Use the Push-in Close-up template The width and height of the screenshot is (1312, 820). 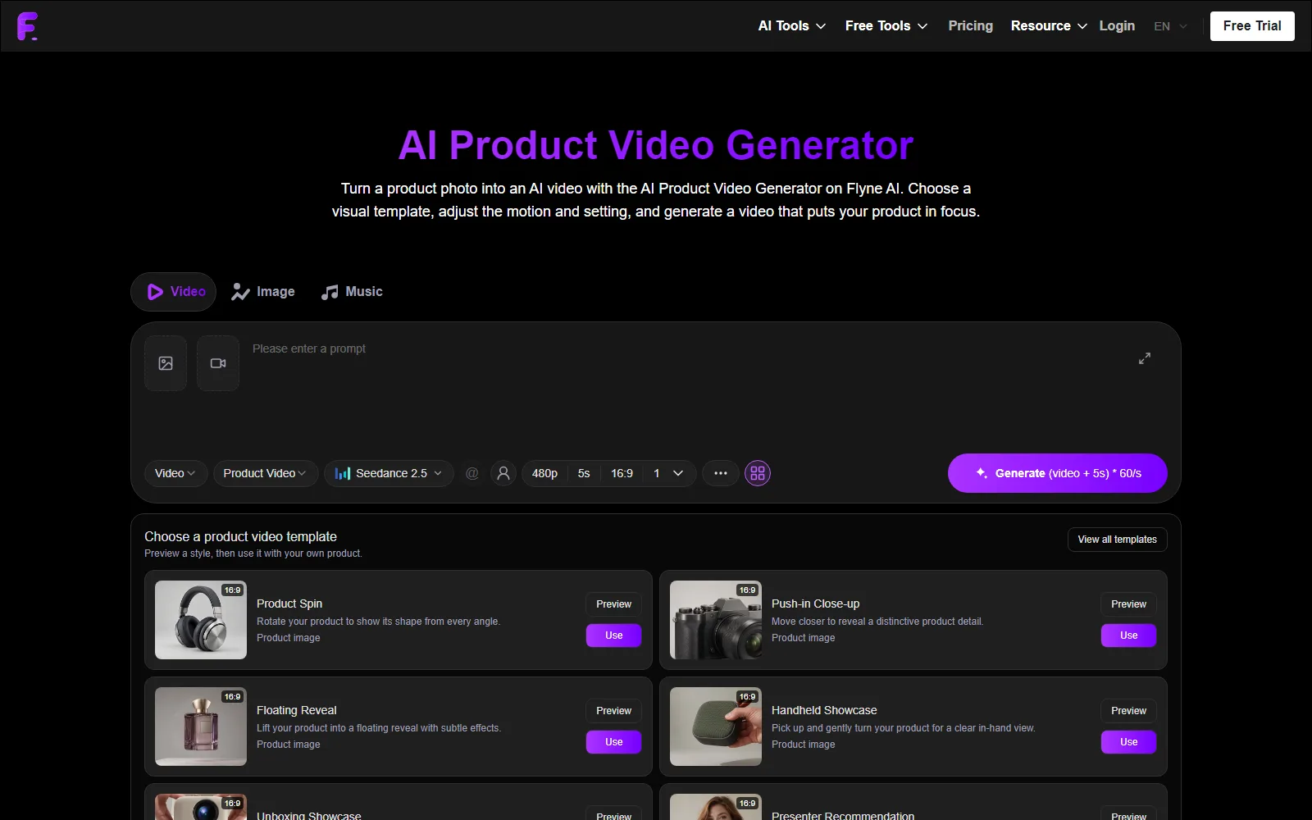[x=1128, y=635]
